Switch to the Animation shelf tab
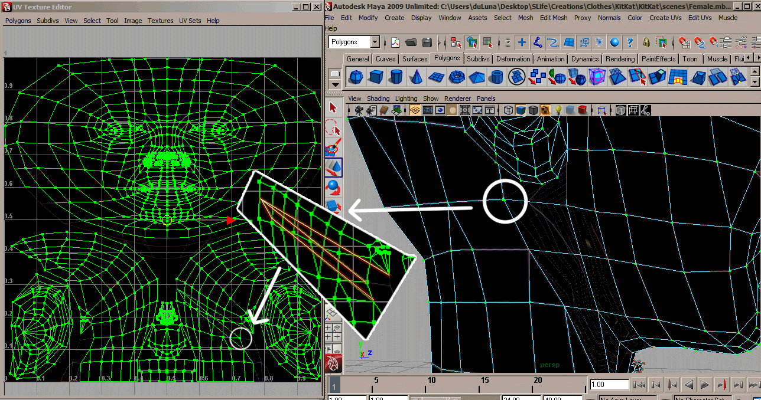The width and height of the screenshot is (761, 400). [550, 59]
